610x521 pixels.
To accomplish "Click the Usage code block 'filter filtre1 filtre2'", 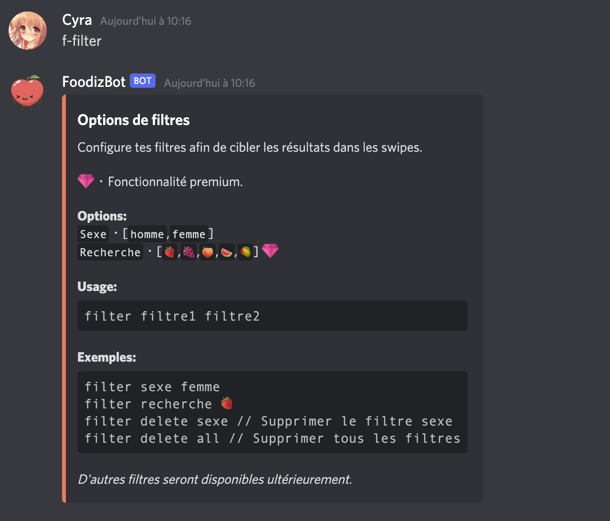I will (272, 316).
